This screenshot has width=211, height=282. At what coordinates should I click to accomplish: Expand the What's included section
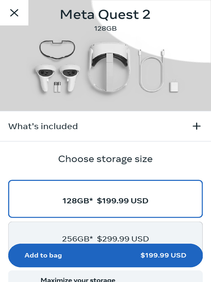tap(43, 126)
